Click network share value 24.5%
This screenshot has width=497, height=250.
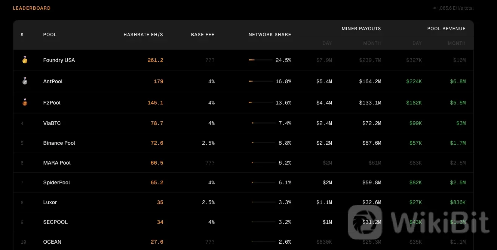click(283, 60)
